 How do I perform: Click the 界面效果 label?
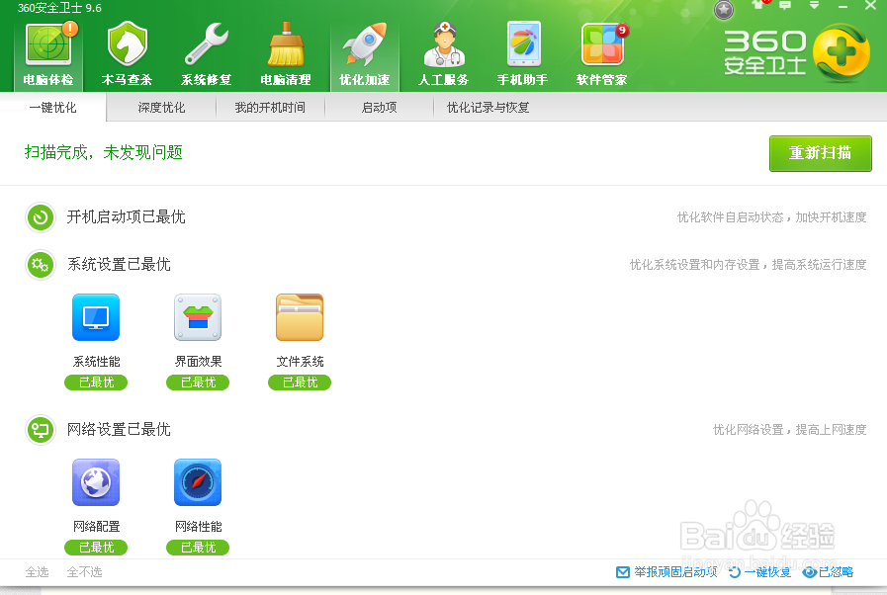[198, 362]
